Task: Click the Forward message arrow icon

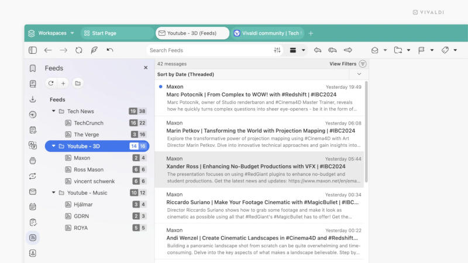Action: (347, 50)
